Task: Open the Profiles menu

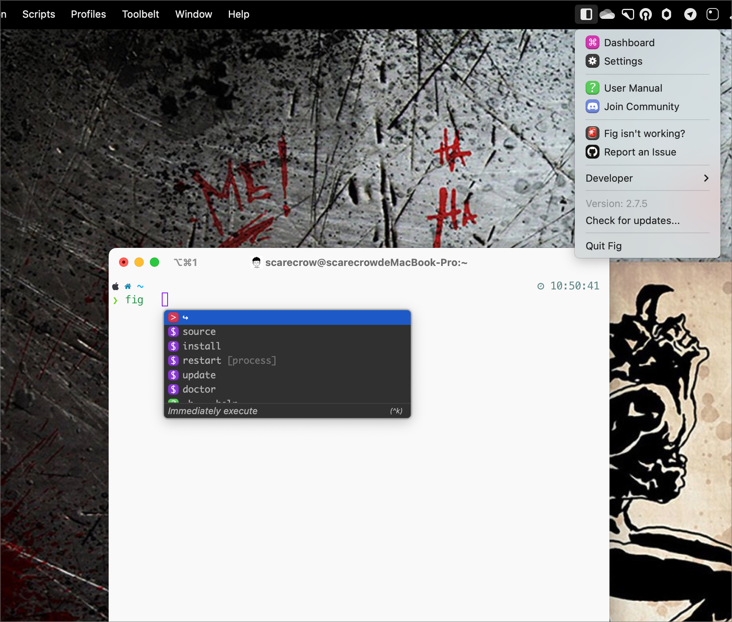Action: point(88,14)
